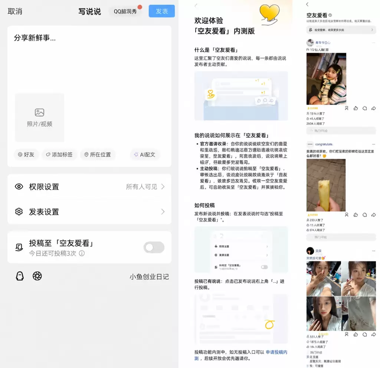The image size is (380, 368).
Task: Comment on the congratulate. post
Action: tap(364, 215)
